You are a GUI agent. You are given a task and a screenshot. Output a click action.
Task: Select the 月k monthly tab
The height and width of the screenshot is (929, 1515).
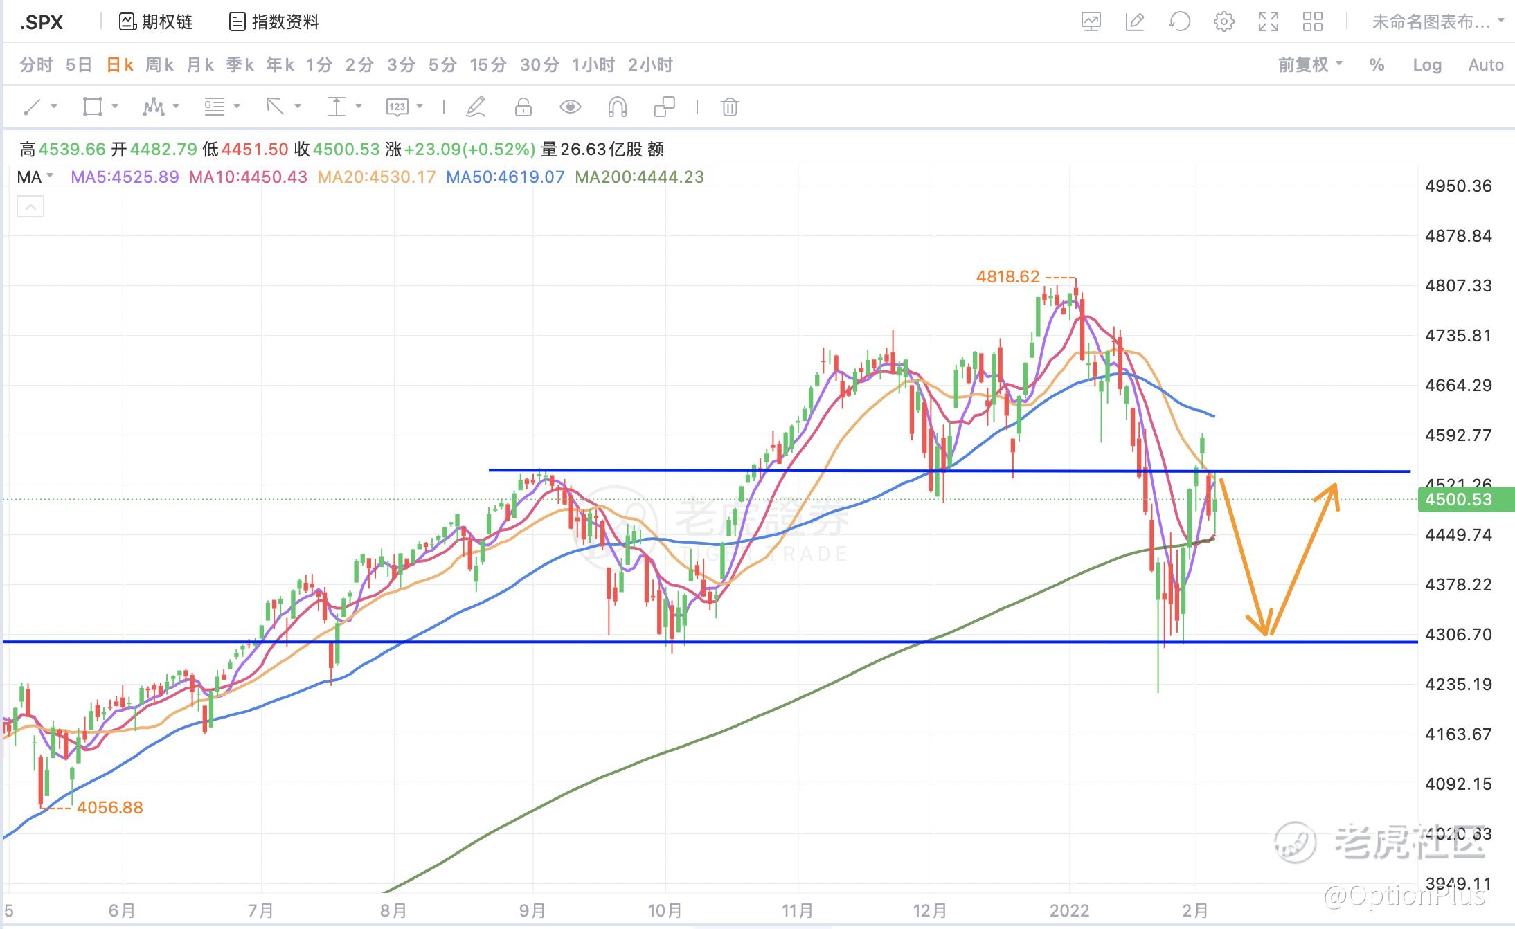(200, 65)
